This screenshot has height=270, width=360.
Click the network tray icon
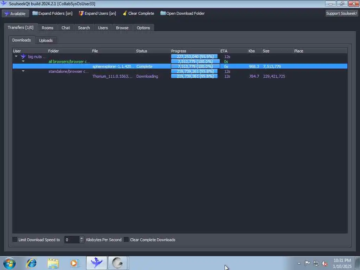(x=316, y=263)
